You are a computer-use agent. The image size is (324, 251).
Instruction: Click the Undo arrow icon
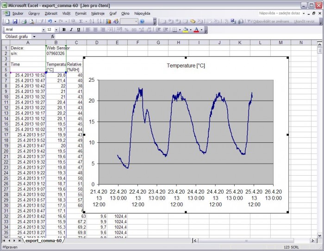click(x=49, y=21)
